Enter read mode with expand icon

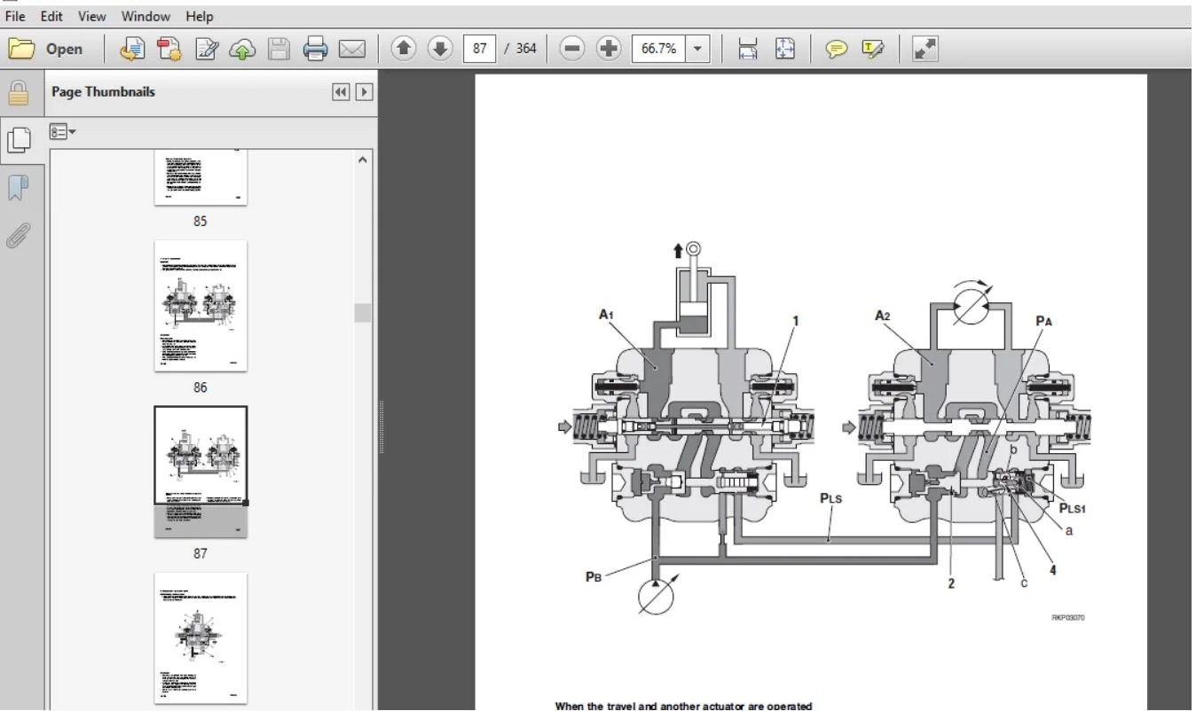coord(925,49)
